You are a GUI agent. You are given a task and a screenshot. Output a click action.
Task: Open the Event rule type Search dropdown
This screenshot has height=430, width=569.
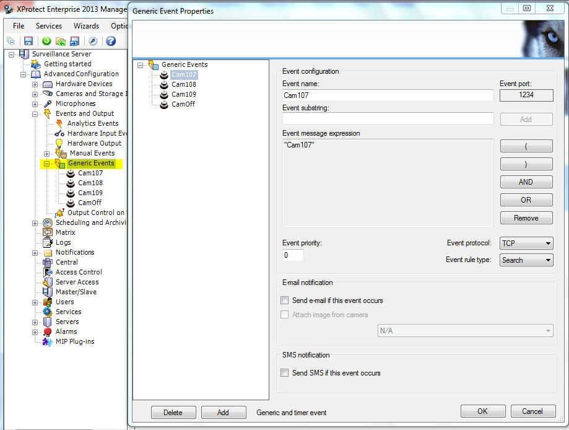(526, 260)
